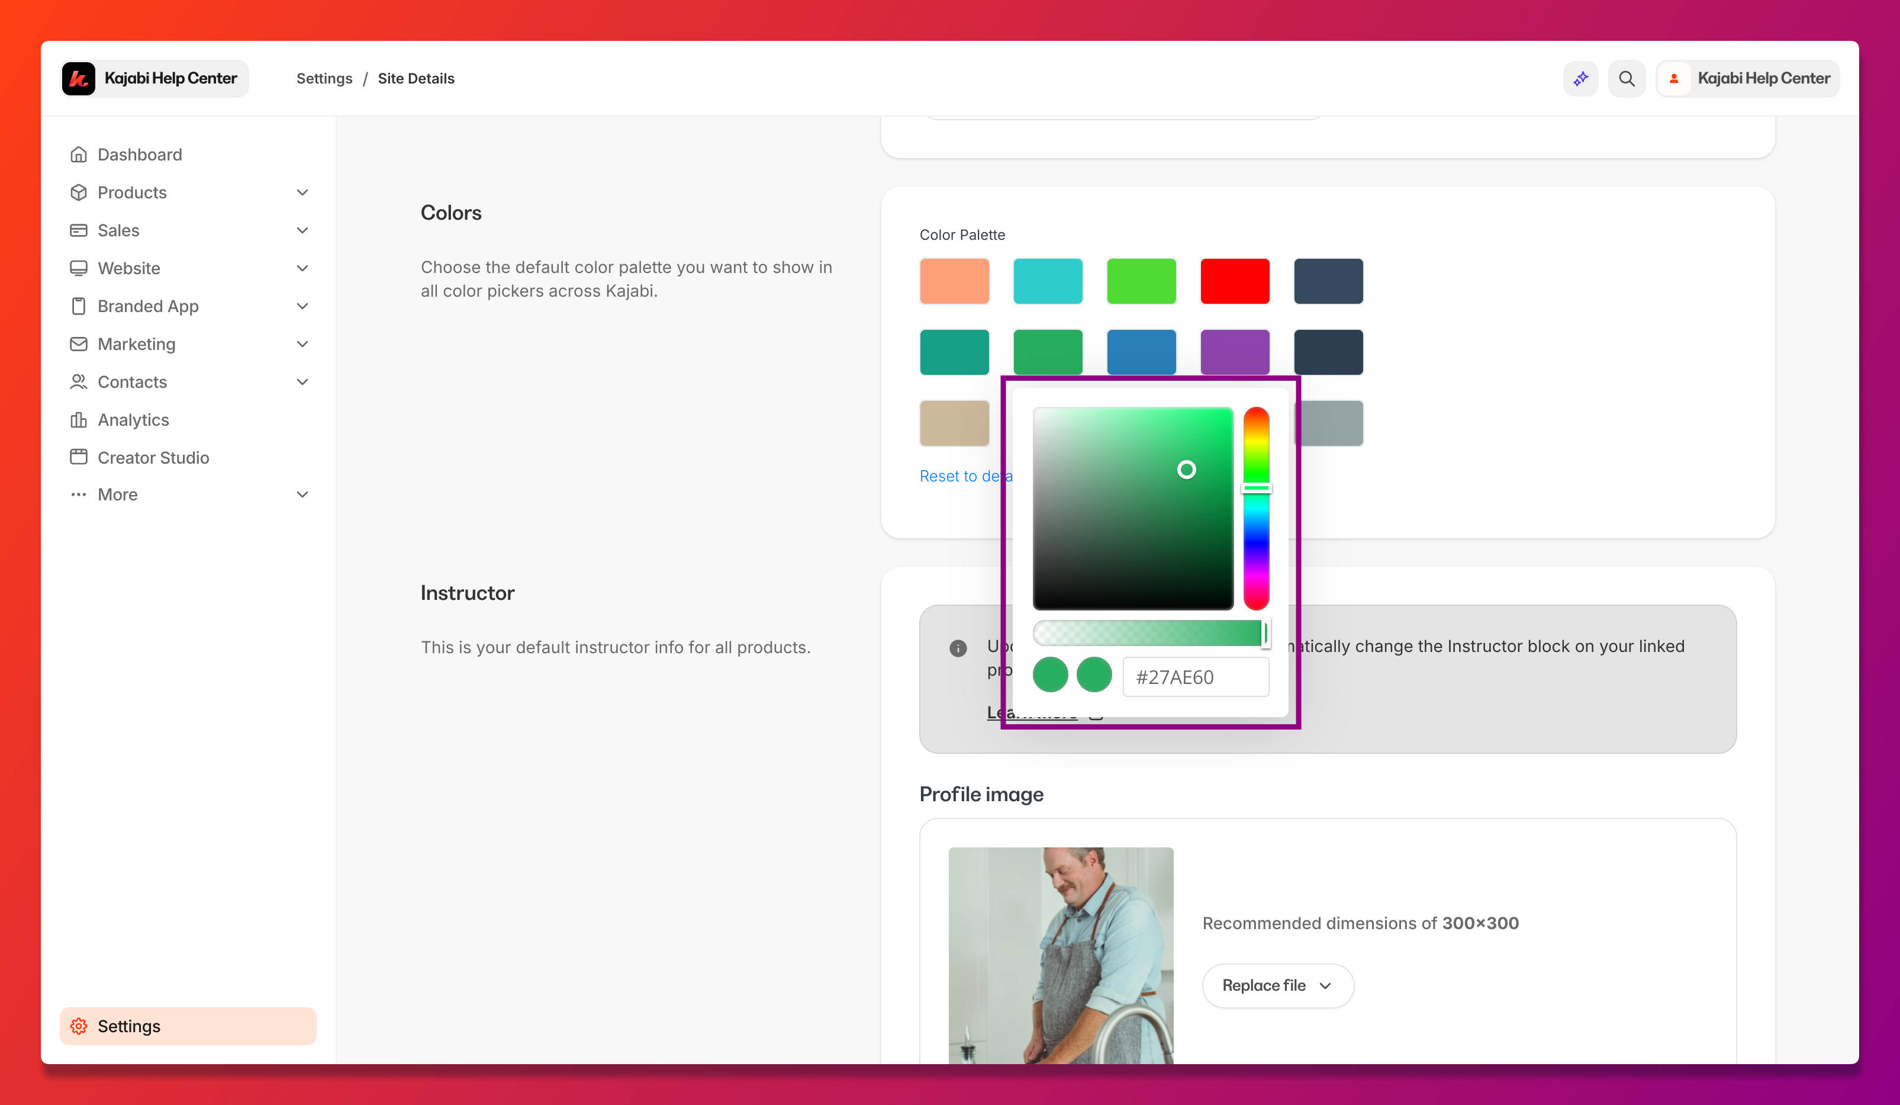Click the hex value input #27AE60
This screenshot has height=1105, width=1900.
coord(1195,677)
